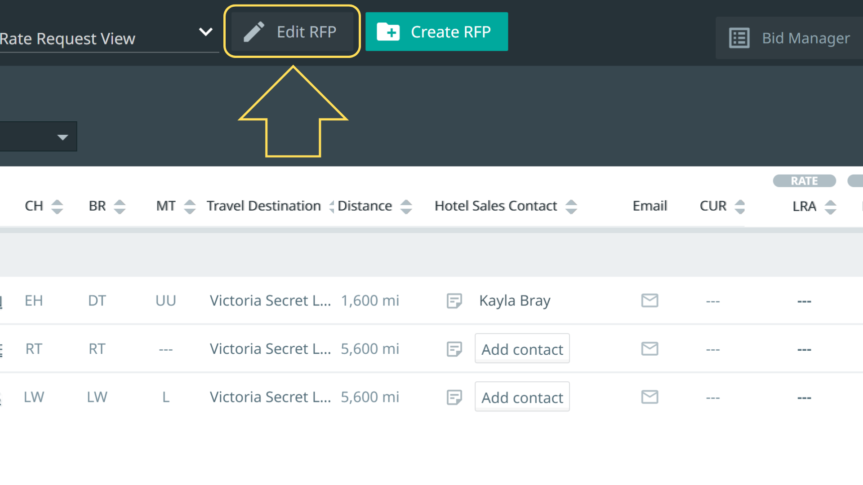This screenshot has width=863, height=485.
Task: Click the note icon in Kayla Bray row
Action: coord(454,300)
